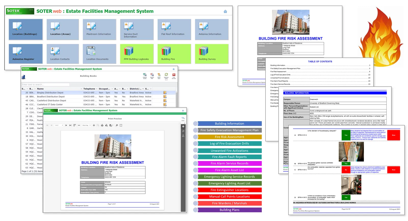
Task: Zoom out with the minus button in Print Preview
Action: coord(79,125)
